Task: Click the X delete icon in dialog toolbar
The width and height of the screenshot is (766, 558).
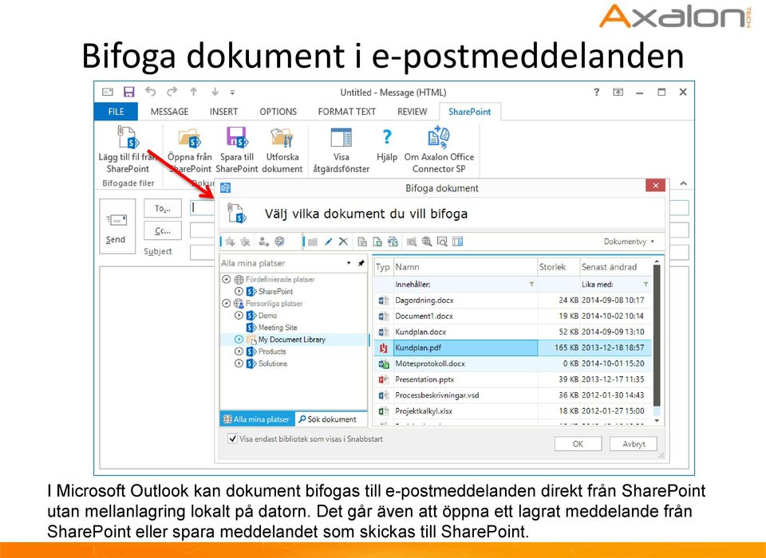Action: click(x=343, y=242)
